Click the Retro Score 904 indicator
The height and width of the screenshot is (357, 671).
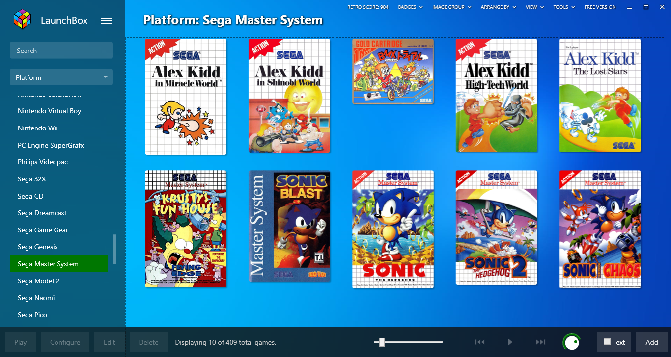368,7
